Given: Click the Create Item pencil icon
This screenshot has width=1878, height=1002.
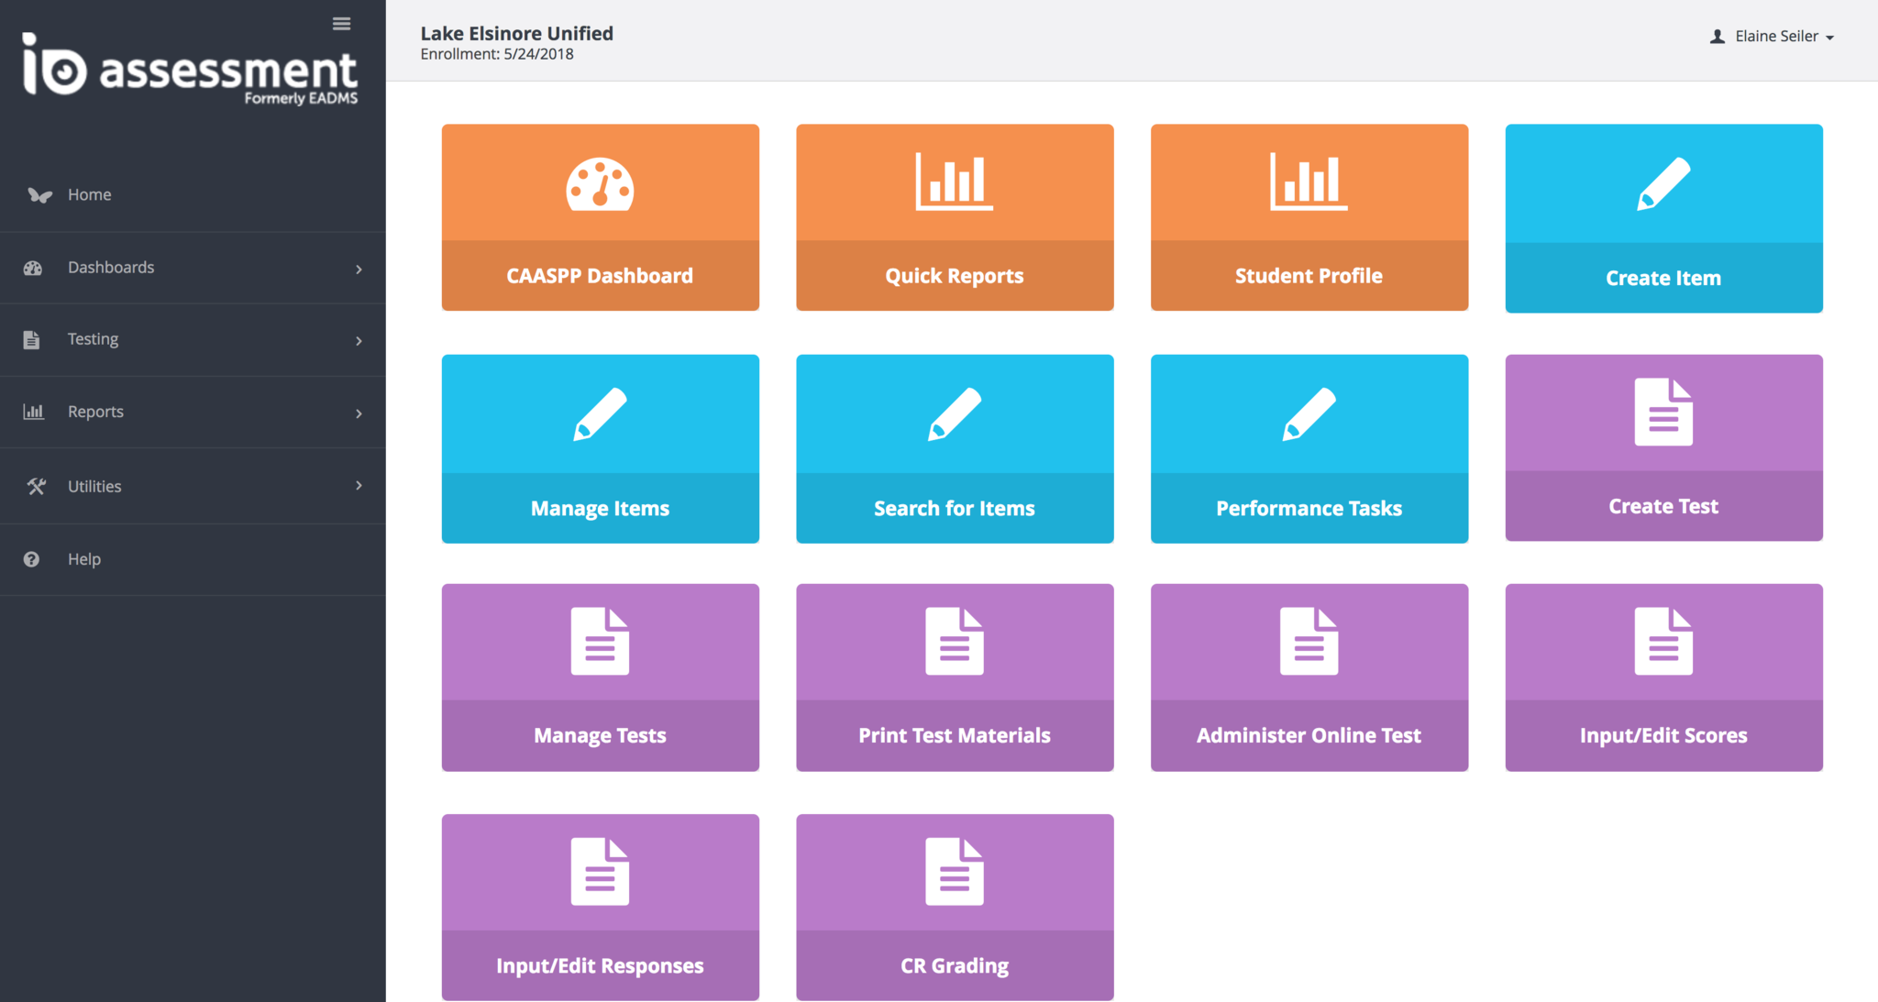Looking at the screenshot, I should pyautogui.click(x=1663, y=183).
